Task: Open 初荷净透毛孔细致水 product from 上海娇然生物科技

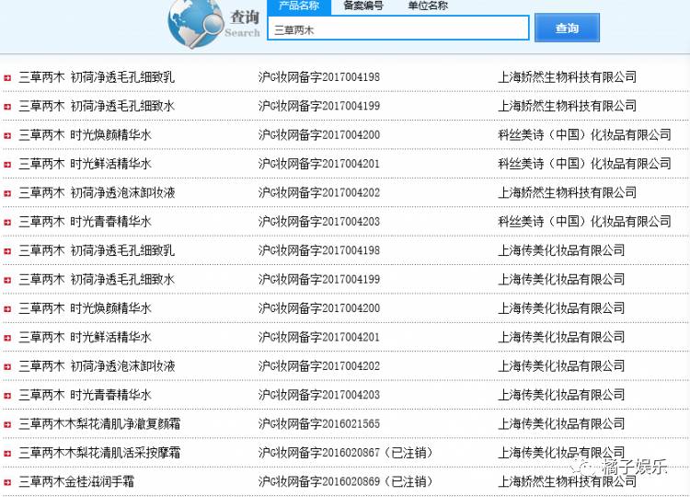Action: click(97, 106)
